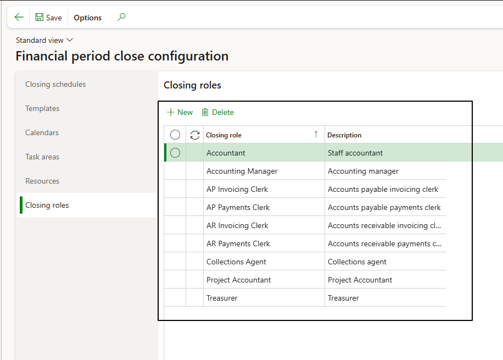Click the Accounting Manager role cell
This screenshot has height=360, width=503.
242,171
